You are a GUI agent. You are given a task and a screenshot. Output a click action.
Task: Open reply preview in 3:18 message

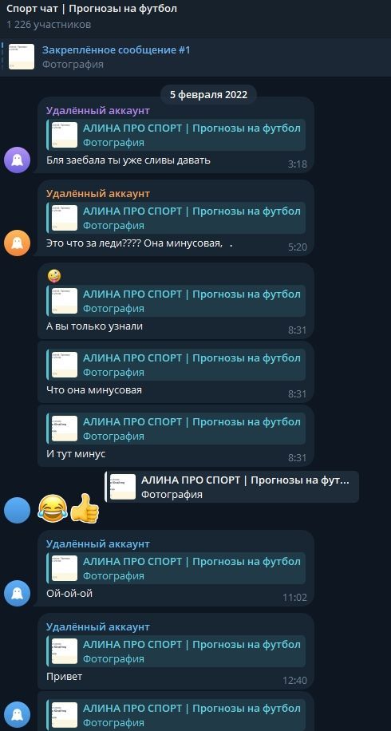176,135
